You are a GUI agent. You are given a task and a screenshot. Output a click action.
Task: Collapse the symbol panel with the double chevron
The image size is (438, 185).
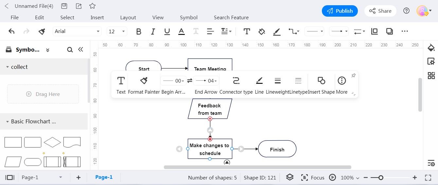pyautogui.click(x=80, y=49)
